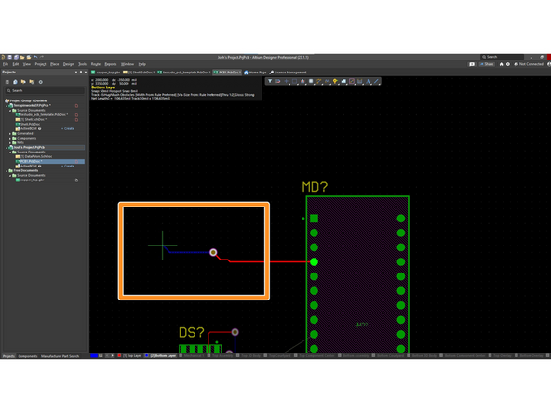This screenshot has height=413, width=551.
Task: Click the notifications icon beside Share
Action: coord(472,64)
